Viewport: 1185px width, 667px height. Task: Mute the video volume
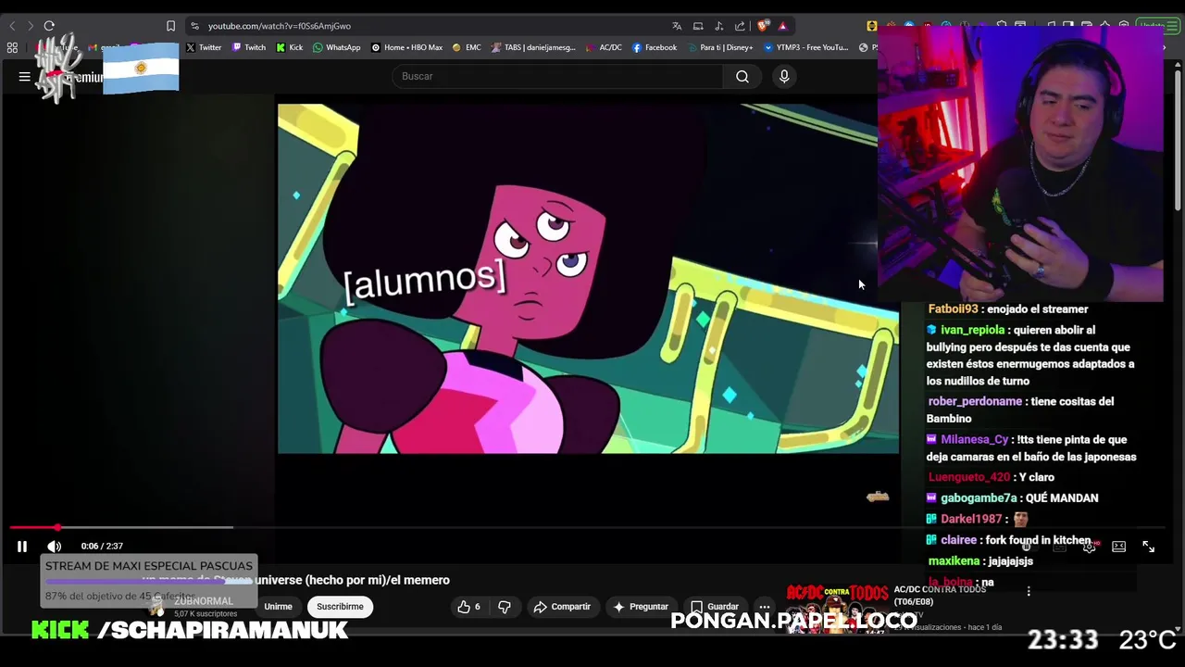tap(55, 547)
